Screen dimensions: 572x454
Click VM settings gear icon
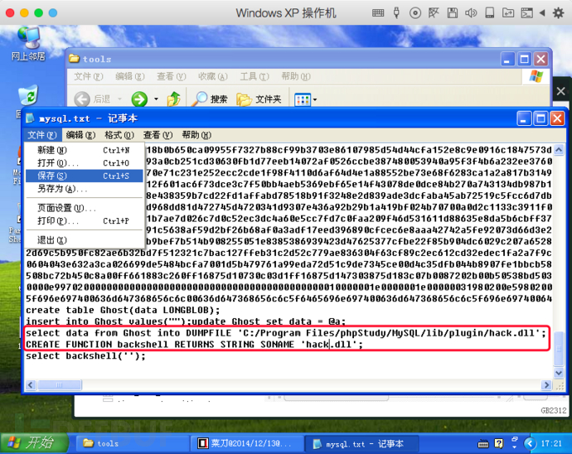pos(559,13)
